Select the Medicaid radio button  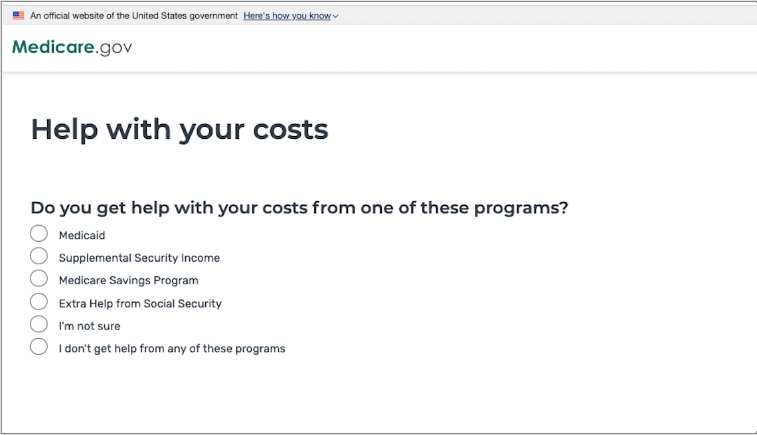click(39, 233)
